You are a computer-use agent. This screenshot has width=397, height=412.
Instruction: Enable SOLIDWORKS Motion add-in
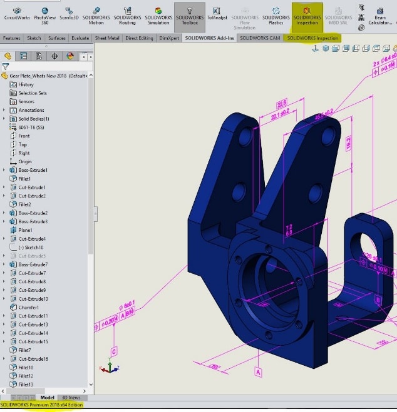(x=96, y=16)
